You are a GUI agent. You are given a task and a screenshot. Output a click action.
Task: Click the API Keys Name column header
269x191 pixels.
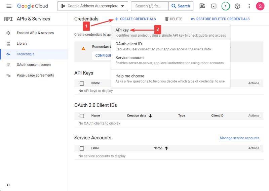pos(95,83)
